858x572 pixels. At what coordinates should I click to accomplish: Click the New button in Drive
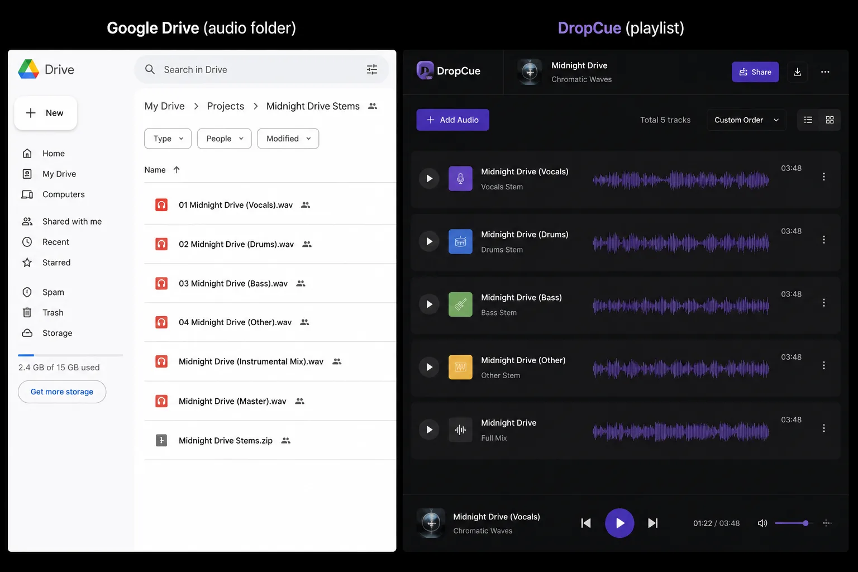tap(45, 113)
